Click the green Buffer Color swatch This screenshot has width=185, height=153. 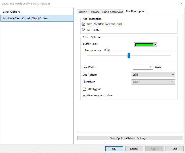coord(144,44)
